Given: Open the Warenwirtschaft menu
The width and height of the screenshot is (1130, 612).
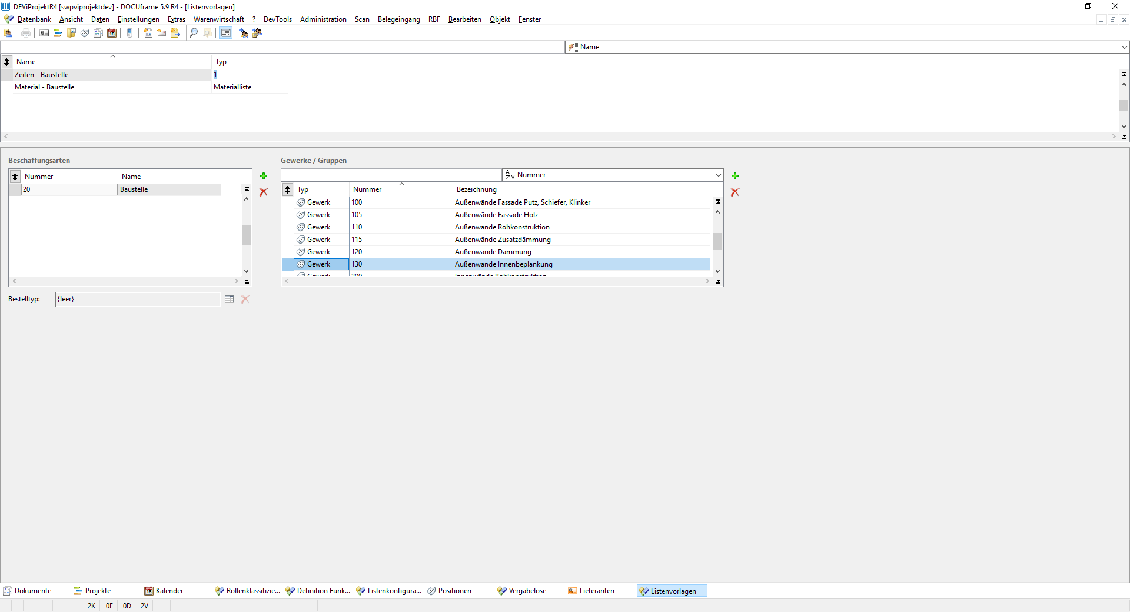Looking at the screenshot, I should tap(219, 19).
